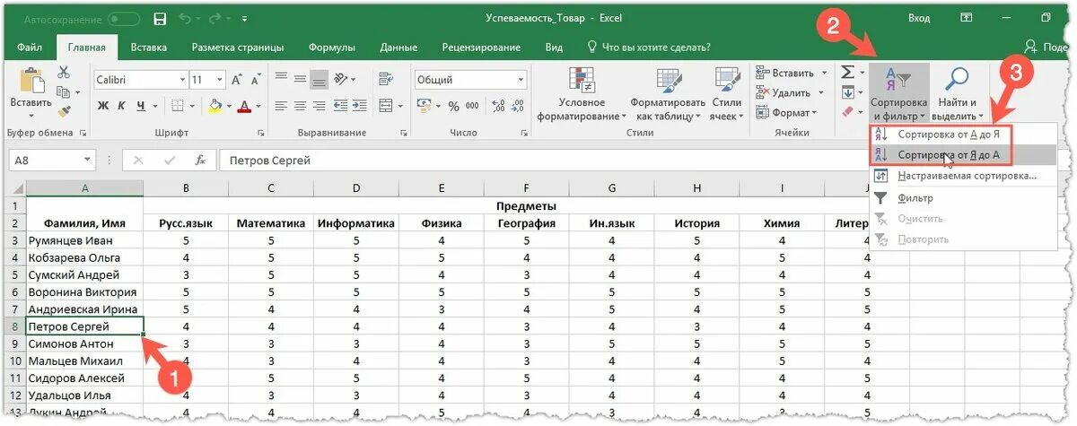
Task: Open the Файл tab
Action: [30, 48]
